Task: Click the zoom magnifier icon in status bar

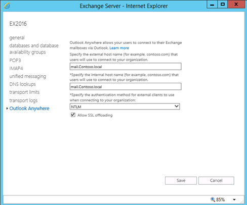Action: coord(213,199)
